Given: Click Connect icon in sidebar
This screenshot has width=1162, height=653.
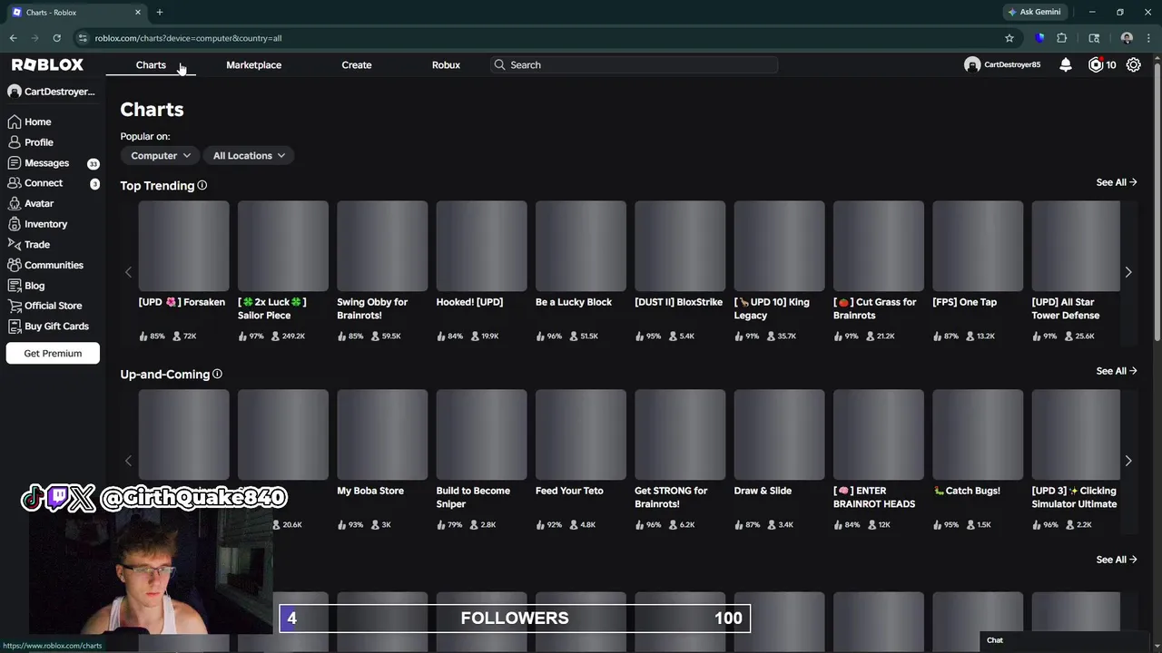Looking at the screenshot, I should [15, 183].
